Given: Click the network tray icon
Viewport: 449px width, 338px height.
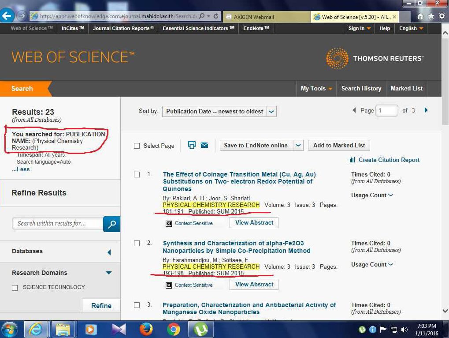Looking at the screenshot, I should (x=394, y=330).
